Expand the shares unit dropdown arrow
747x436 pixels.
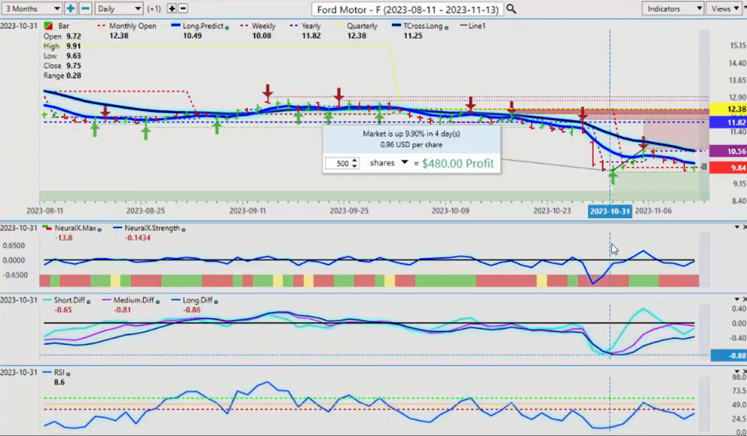tap(404, 163)
